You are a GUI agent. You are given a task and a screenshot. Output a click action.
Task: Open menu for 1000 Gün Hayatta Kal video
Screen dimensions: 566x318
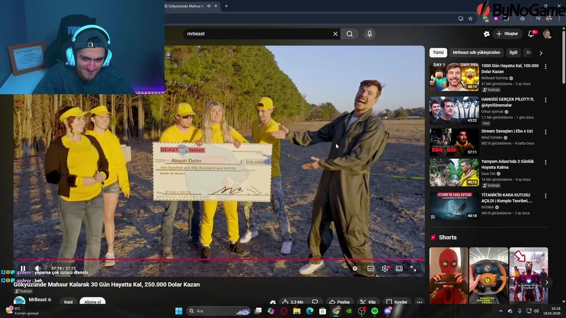click(x=545, y=67)
